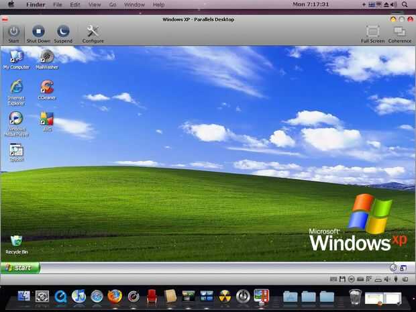This screenshot has width=416, height=312.
Task: Open the Apple menu
Action: tap(11, 4)
